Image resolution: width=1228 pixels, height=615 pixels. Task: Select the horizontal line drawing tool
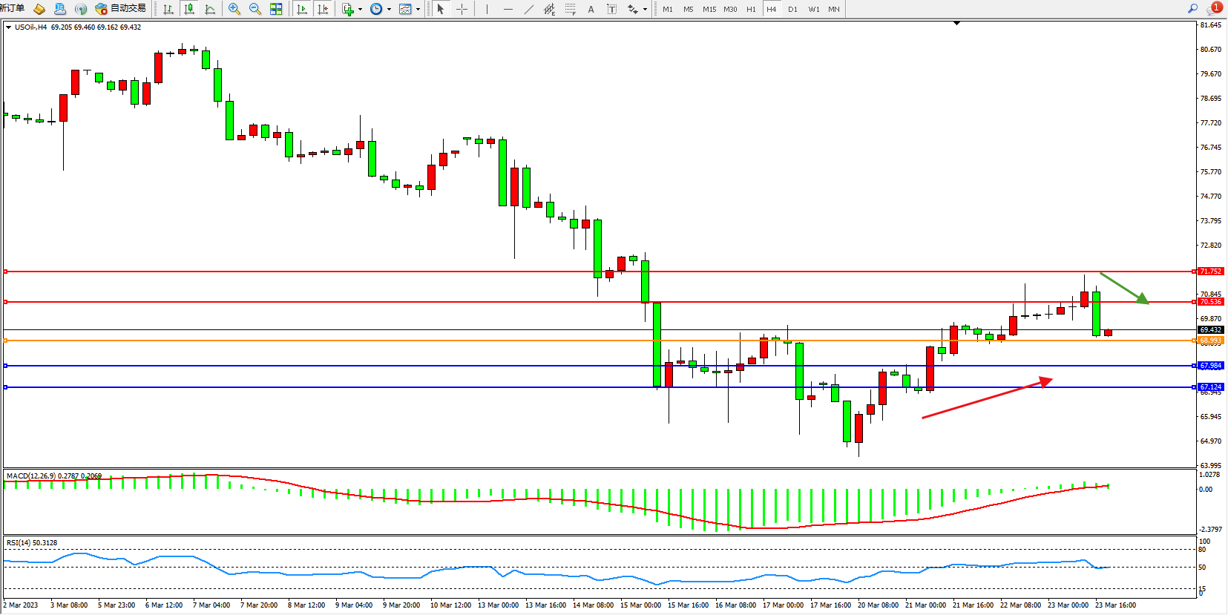point(508,9)
